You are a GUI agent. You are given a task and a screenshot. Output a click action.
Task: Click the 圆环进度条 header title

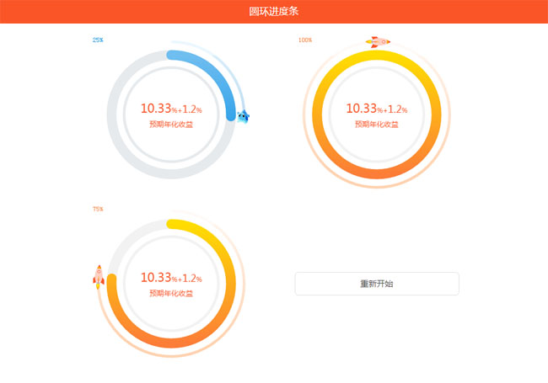point(274,12)
